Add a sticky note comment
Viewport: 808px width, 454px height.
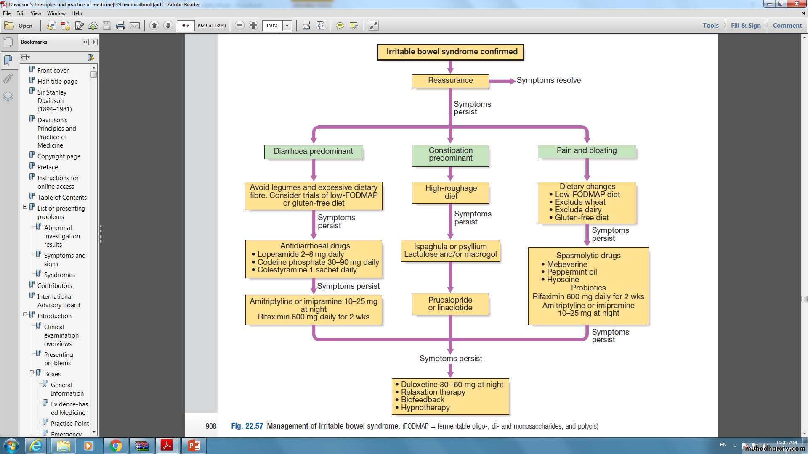coord(340,26)
